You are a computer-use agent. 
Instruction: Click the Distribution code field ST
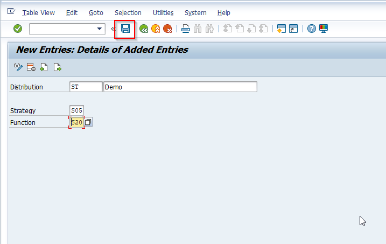pos(86,87)
